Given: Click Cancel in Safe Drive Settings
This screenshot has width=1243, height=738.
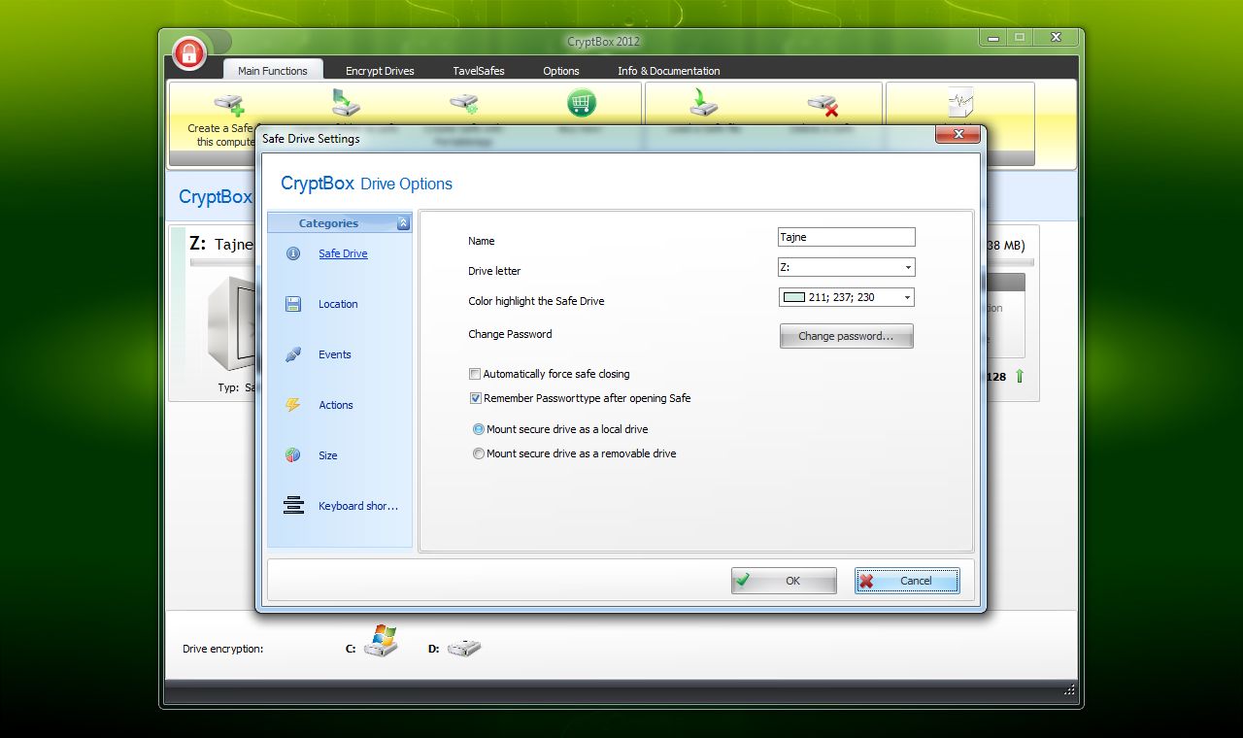Looking at the screenshot, I should tap(907, 581).
